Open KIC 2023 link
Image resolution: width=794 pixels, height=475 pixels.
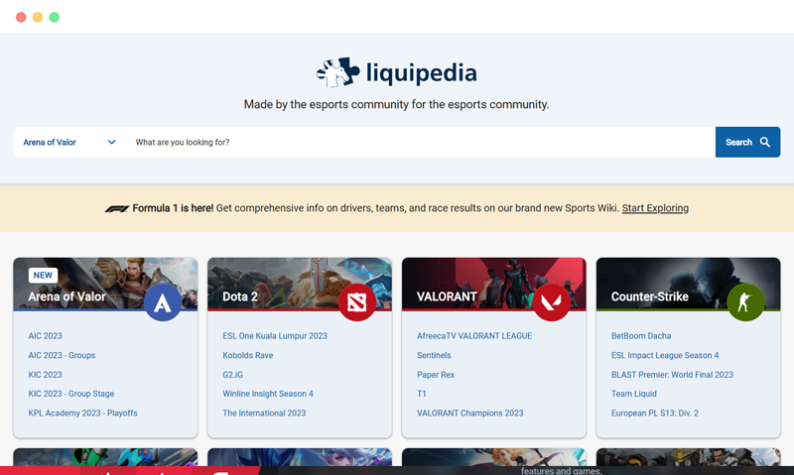click(x=45, y=374)
